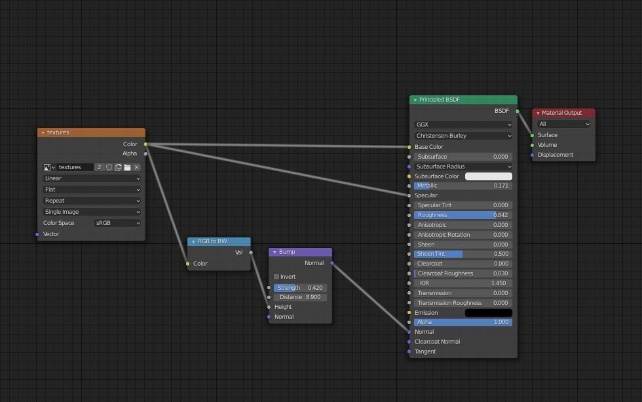This screenshot has width=642, height=402.
Task: Click the Sheen Tint slider
Action: coord(463,254)
